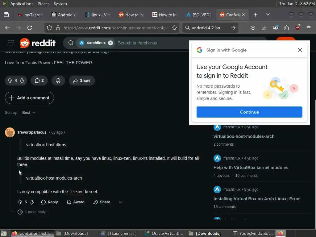Open Sort by Best dropdown
The width and height of the screenshot is (316, 237).
click(x=29, y=113)
